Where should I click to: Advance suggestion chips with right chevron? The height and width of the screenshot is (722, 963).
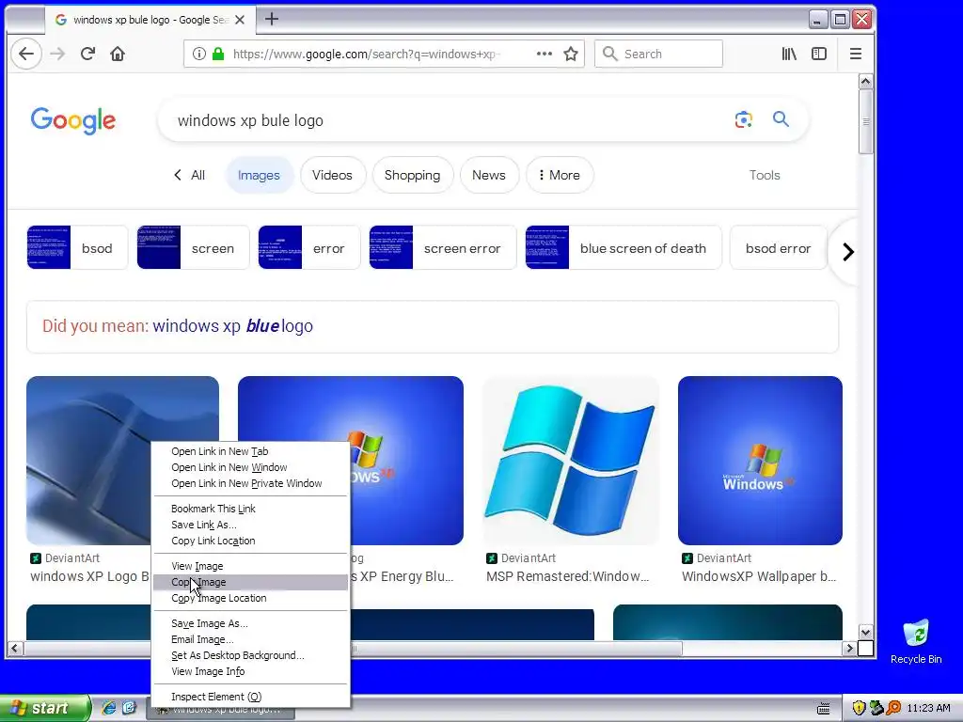click(848, 252)
